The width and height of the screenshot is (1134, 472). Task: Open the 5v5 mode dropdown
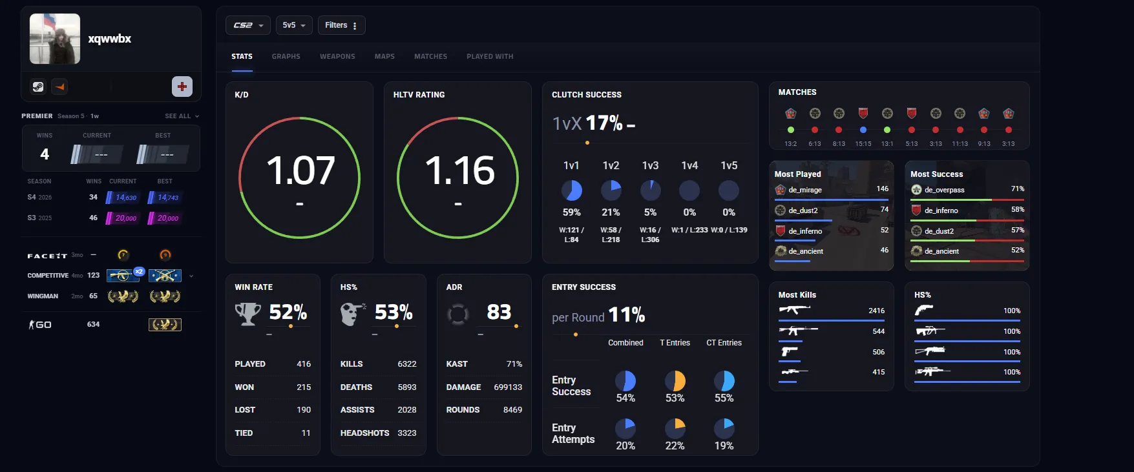click(294, 25)
